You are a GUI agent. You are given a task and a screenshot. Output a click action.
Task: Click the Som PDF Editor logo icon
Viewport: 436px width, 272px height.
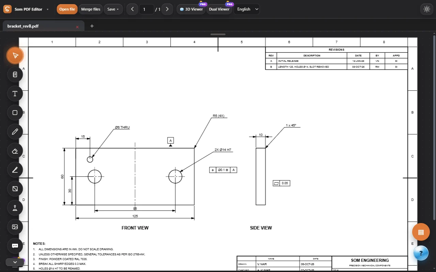tap(7, 9)
